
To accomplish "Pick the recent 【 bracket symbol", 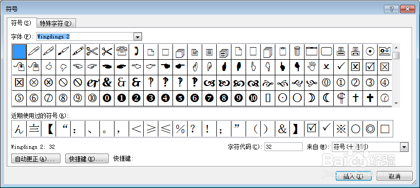I will [x=49, y=129].
